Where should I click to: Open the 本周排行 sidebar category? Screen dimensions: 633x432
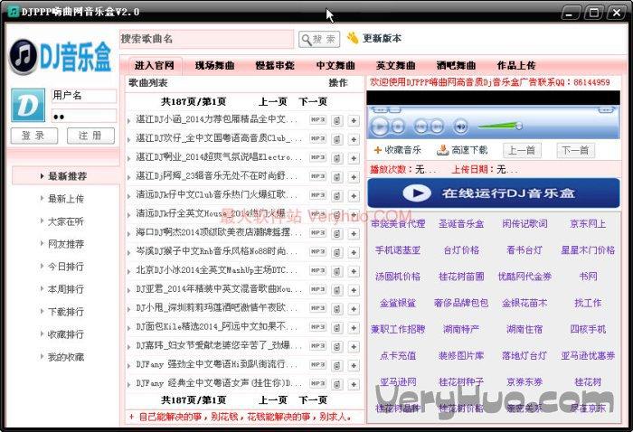click(x=65, y=289)
